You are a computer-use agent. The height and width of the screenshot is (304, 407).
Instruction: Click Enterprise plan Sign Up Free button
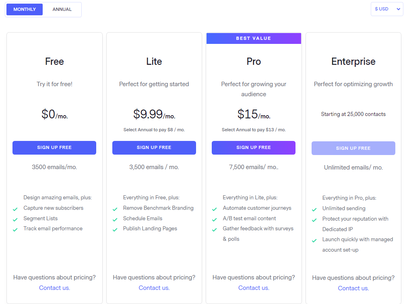pos(353,148)
